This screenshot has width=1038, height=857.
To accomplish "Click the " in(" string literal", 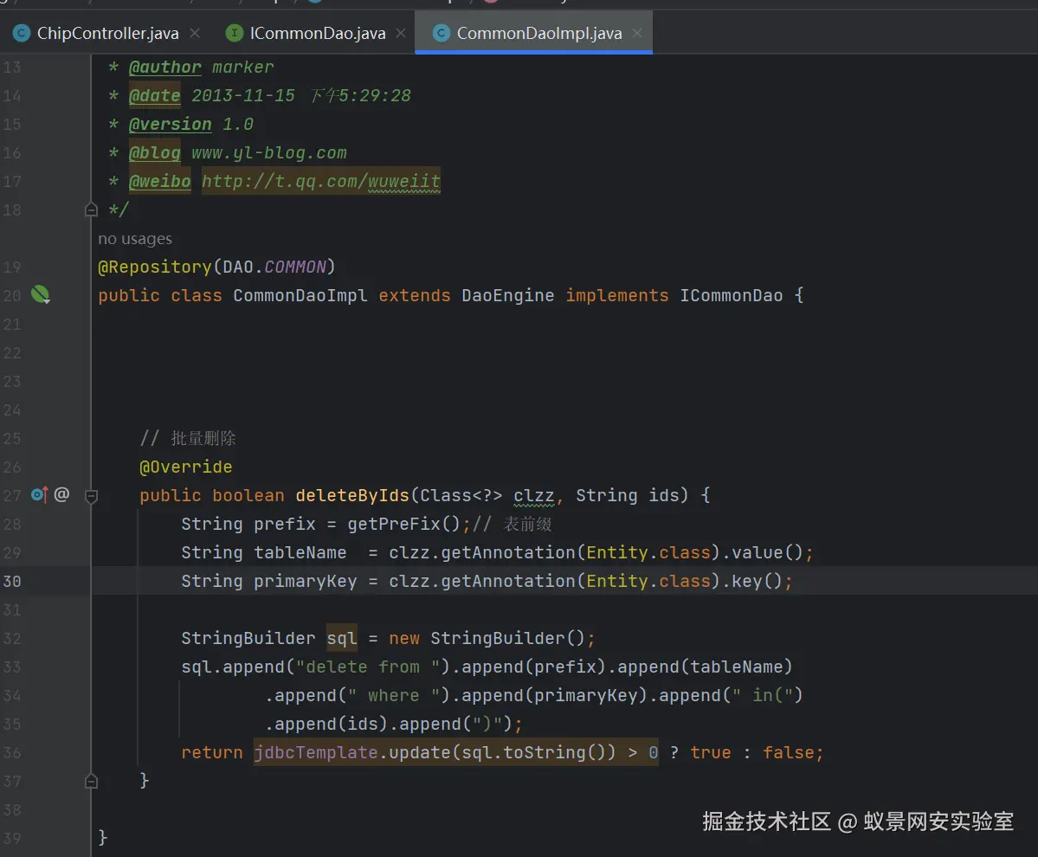I will click(x=763, y=695).
